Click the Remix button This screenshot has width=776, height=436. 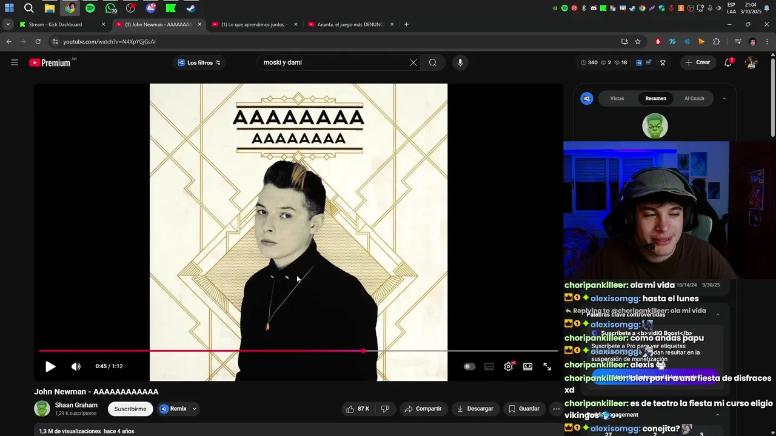click(x=173, y=409)
